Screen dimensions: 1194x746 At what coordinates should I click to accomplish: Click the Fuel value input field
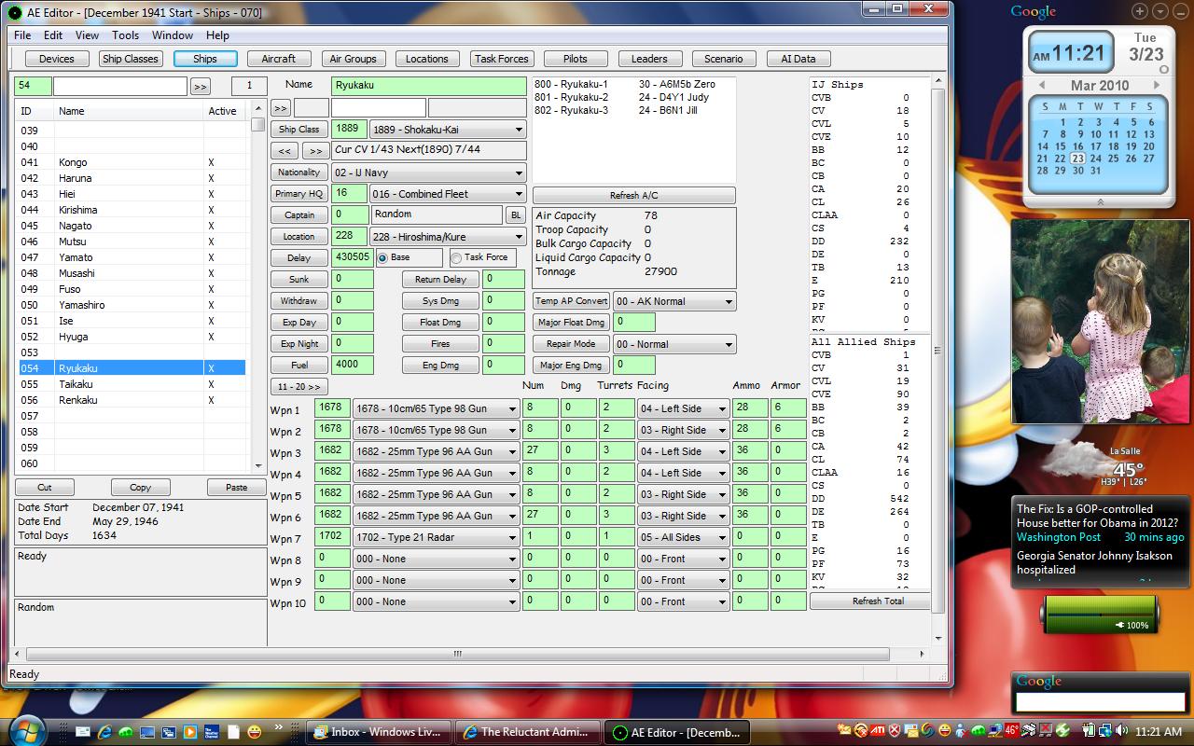[352, 365]
